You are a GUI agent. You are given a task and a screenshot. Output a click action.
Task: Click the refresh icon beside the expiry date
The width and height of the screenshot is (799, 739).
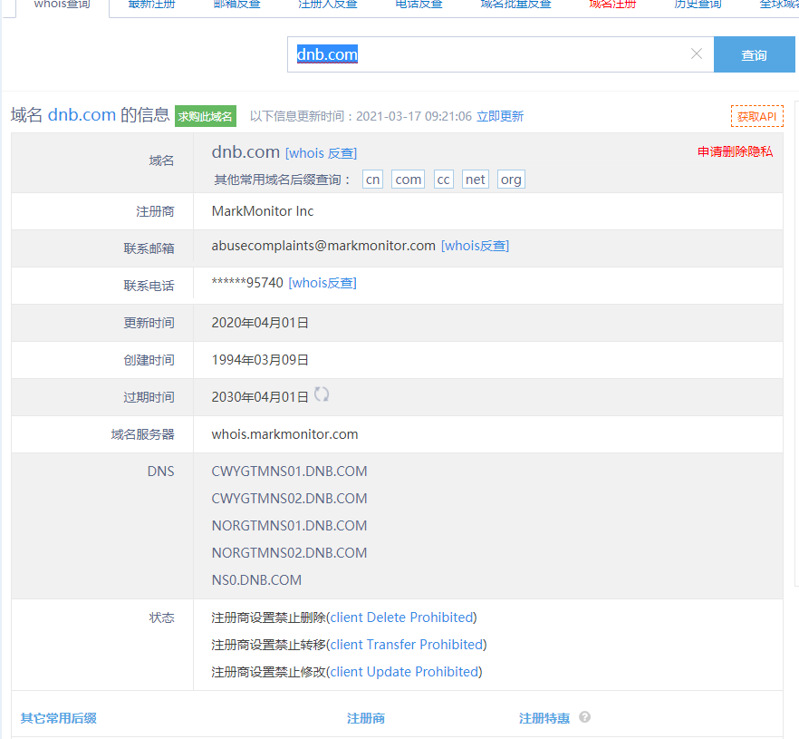pos(322,394)
